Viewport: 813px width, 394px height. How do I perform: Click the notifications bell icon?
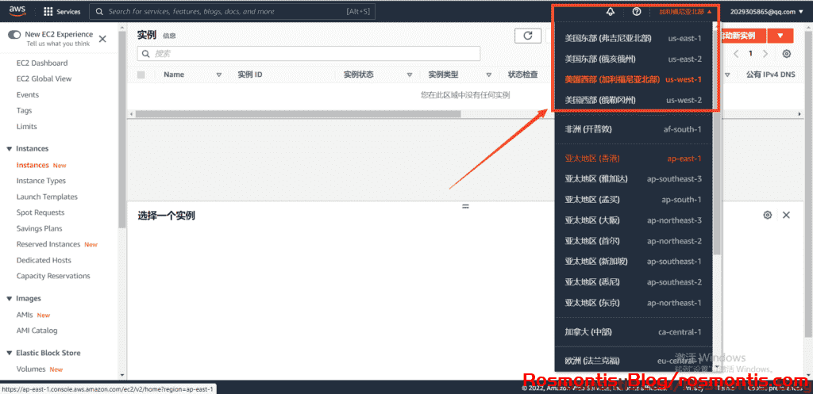coord(611,11)
